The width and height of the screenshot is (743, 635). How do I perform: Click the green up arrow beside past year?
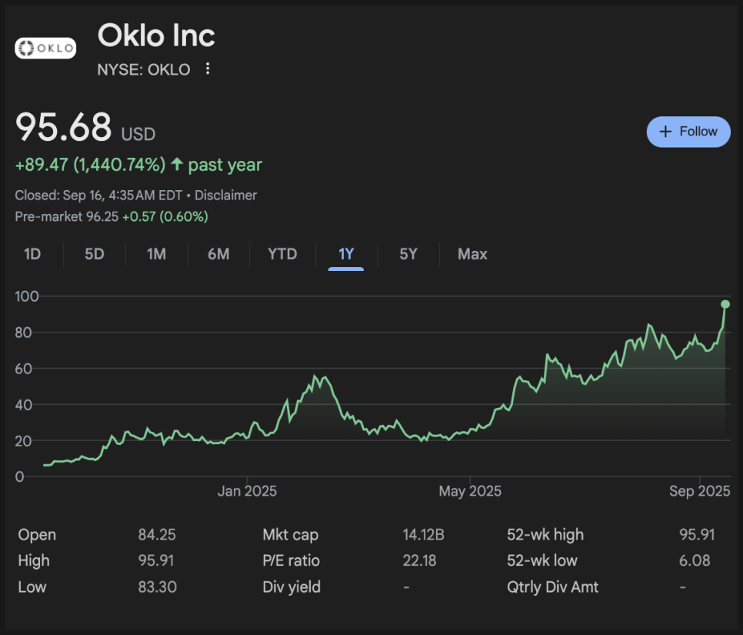pos(177,165)
